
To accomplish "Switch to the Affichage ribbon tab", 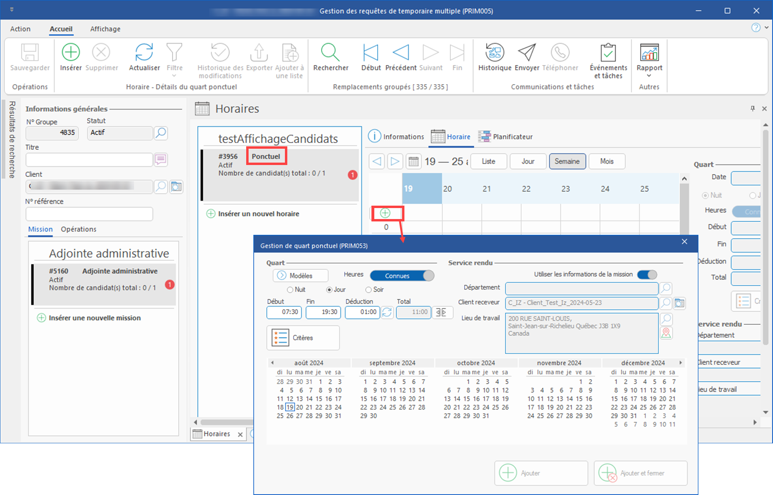I will click(105, 29).
